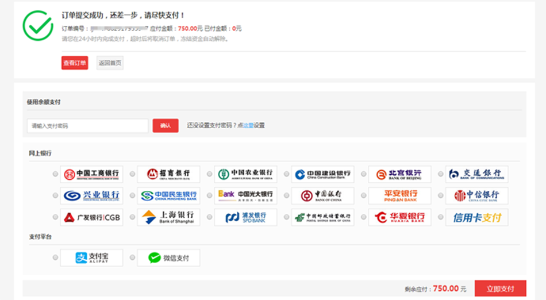Screen dimensions: 546x300
Task: Click the 招商银行 logo tile
Action: 168,174
